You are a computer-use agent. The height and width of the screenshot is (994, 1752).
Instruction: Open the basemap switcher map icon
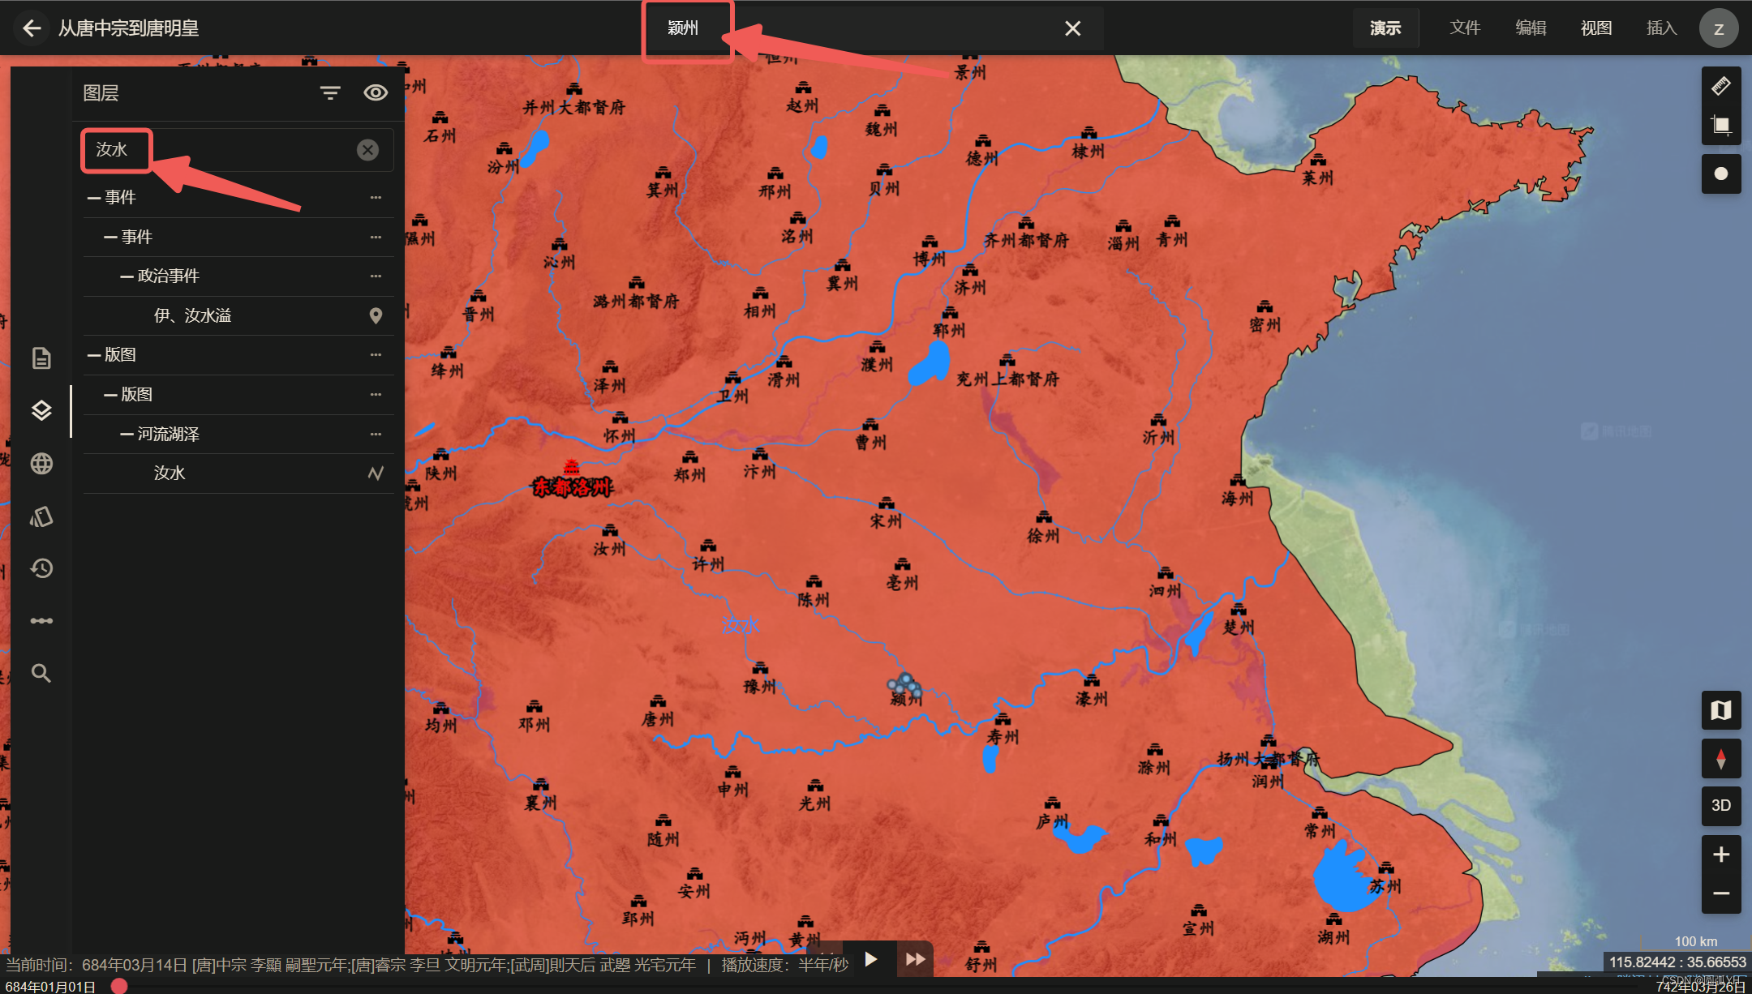click(x=1720, y=710)
